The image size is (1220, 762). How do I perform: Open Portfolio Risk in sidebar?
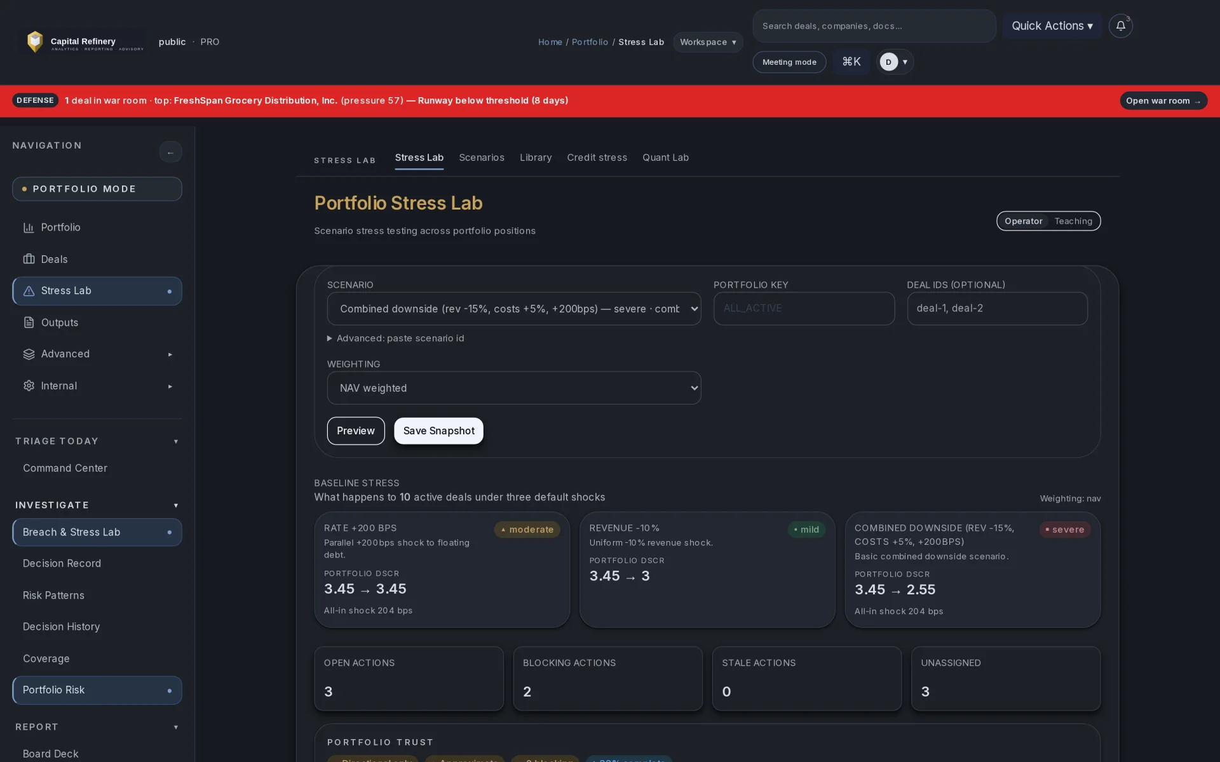[x=97, y=690]
